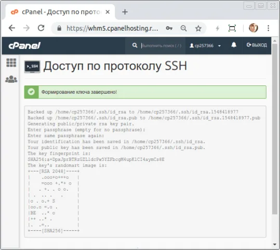Image resolution: width=280 pixels, height=250 pixels.
Task: Click the cPanel logo
Action: [x=24, y=45]
